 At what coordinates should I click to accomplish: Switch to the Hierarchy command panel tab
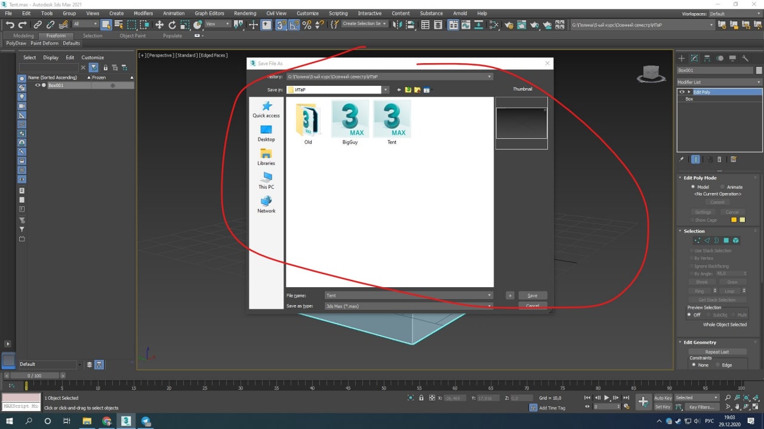tap(707, 58)
